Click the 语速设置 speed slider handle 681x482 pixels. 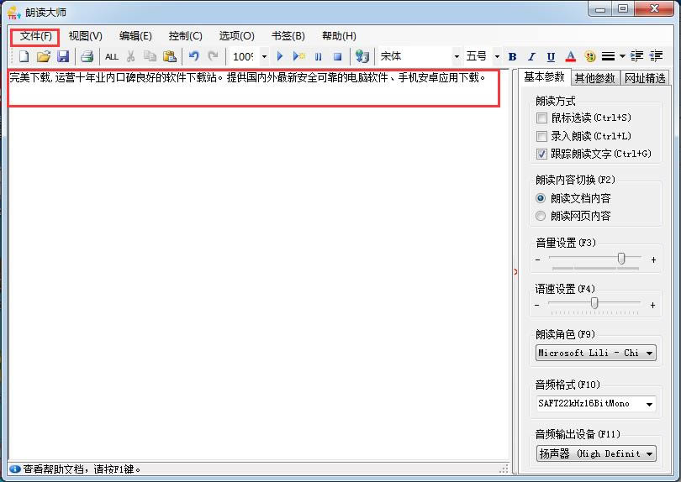594,303
